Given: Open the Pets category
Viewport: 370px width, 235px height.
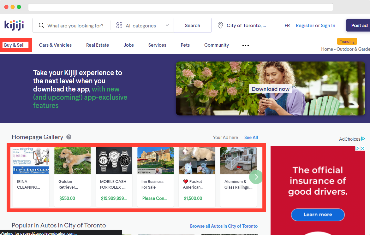Looking at the screenshot, I should click(185, 45).
